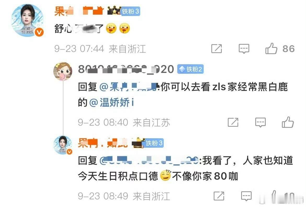
Task: Like the top comment with 86 likes
Action: pyautogui.click(x=271, y=48)
